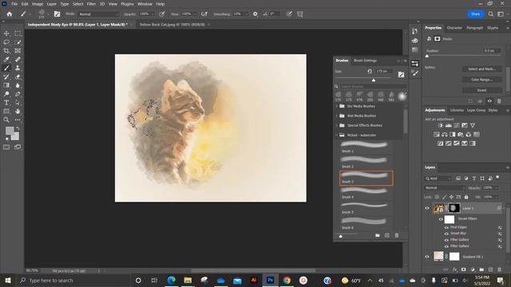Toggle layer filtering switch in Layers panel
The width and height of the screenshot is (511, 287).
click(497, 177)
